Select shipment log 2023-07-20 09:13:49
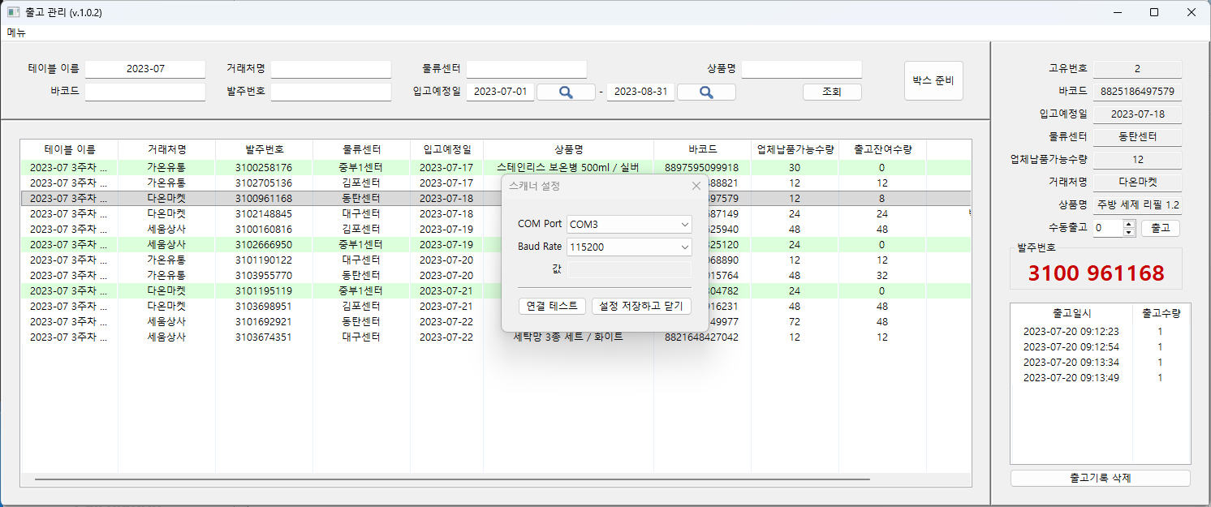 [1072, 378]
